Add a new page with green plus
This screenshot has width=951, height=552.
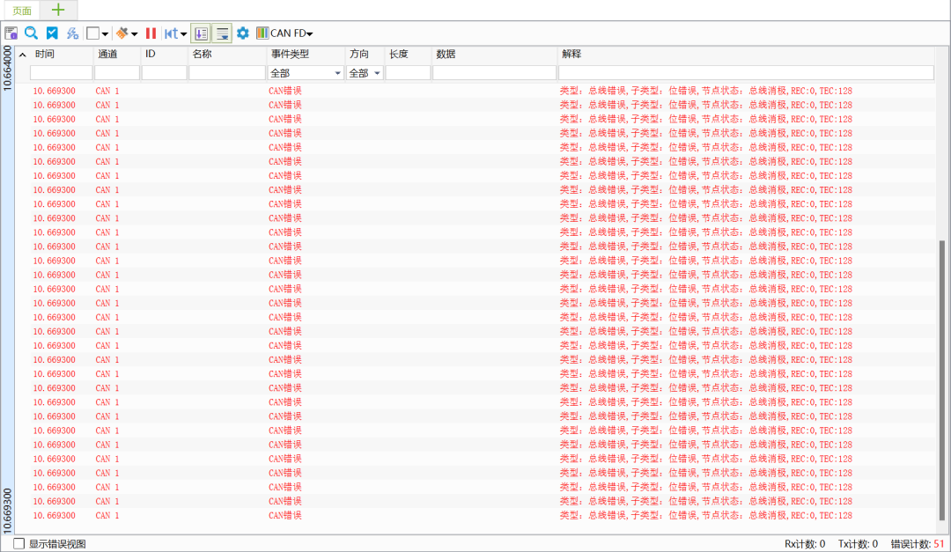pyautogui.click(x=57, y=10)
